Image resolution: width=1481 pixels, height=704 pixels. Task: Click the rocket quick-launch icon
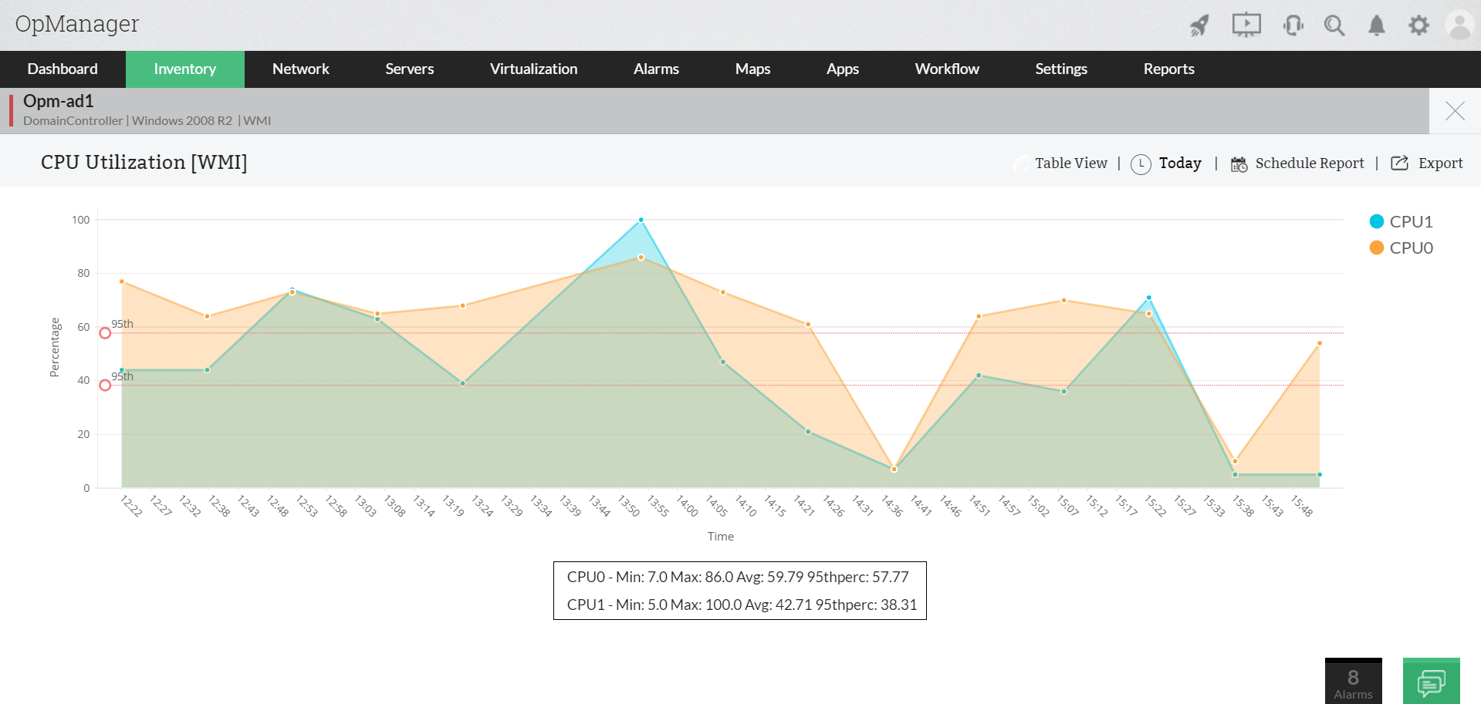point(1199,25)
